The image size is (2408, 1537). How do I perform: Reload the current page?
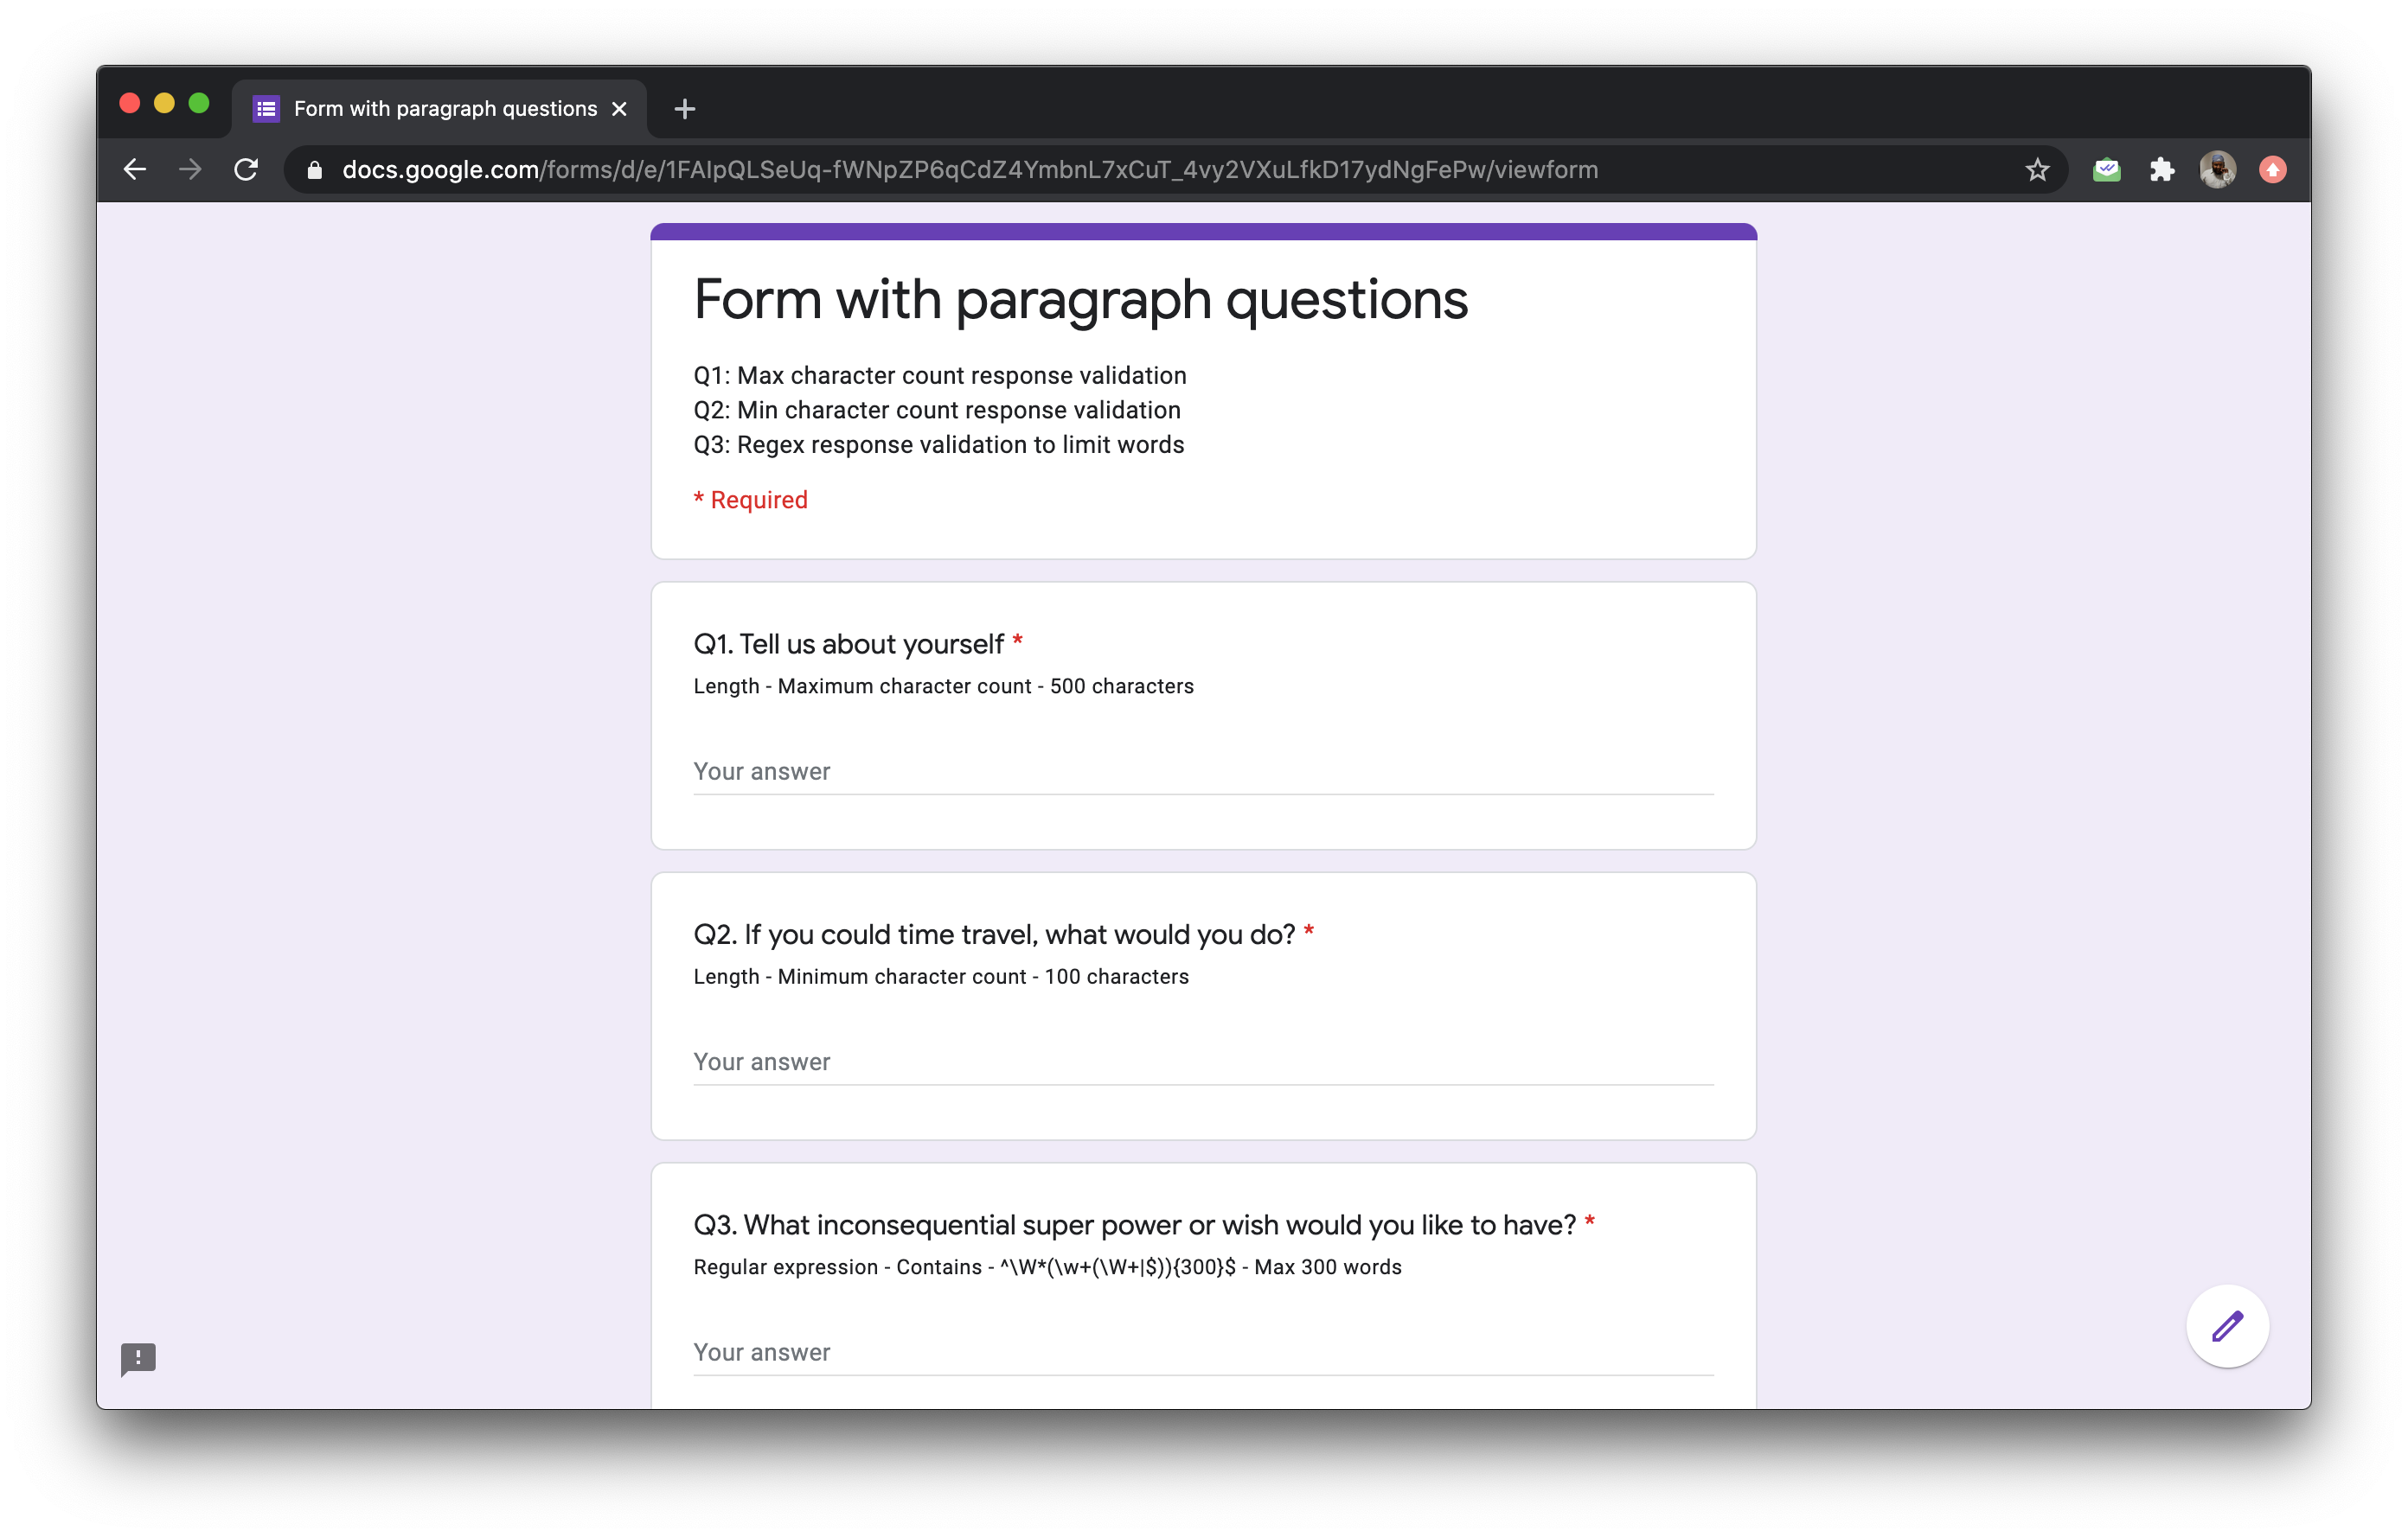(x=246, y=170)
